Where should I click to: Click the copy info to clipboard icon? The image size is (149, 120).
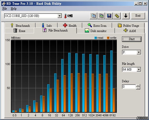pyautogui.click(x=93, y=16)
